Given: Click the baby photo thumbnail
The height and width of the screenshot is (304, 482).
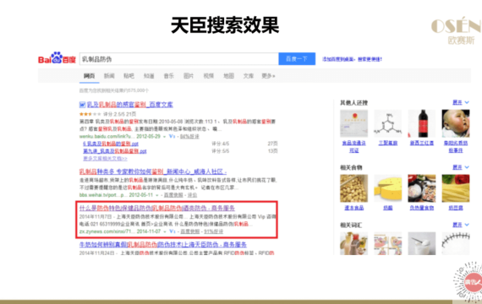Looking at the screenshot, I should click(x=456, y=123).
